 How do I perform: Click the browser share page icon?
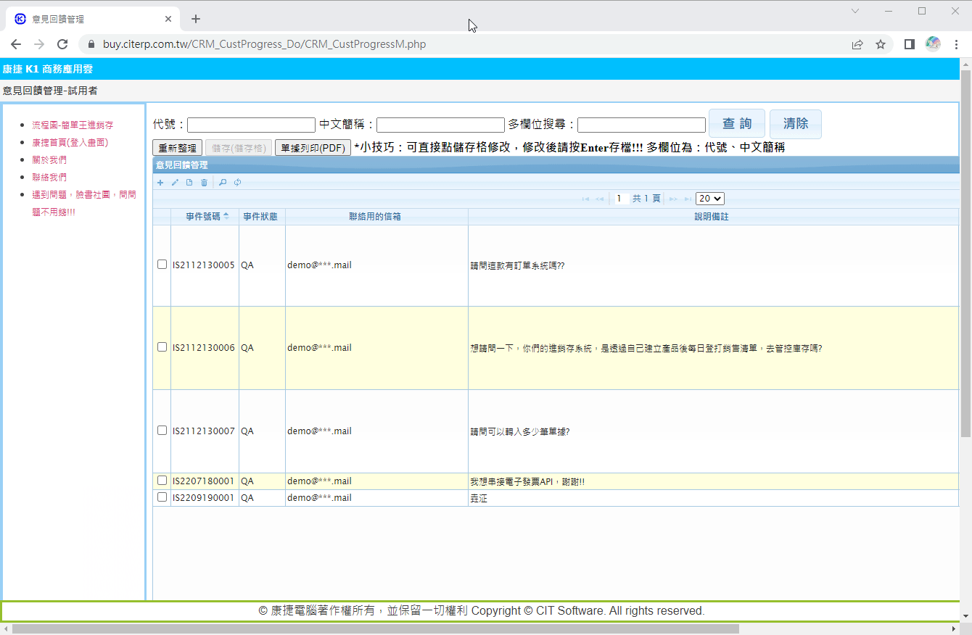[x=857, y=44]
